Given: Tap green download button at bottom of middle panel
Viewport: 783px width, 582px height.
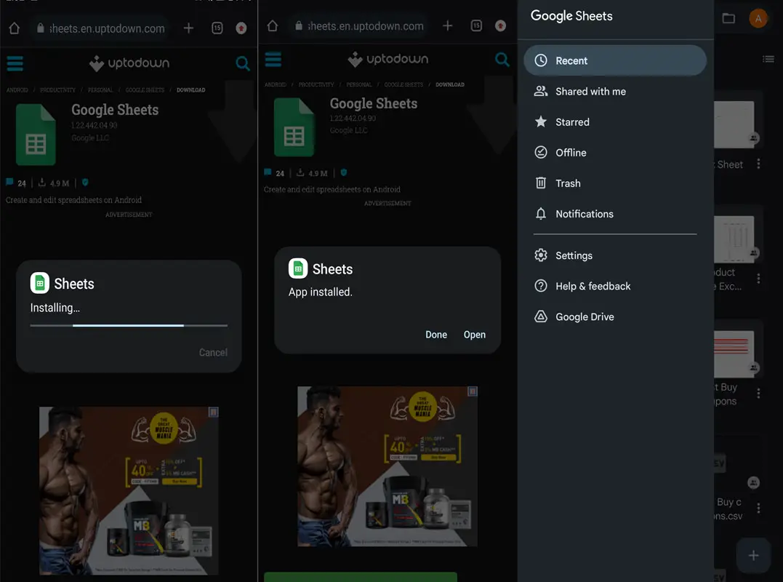Looking at the screenshot, I should pos(360,577).
